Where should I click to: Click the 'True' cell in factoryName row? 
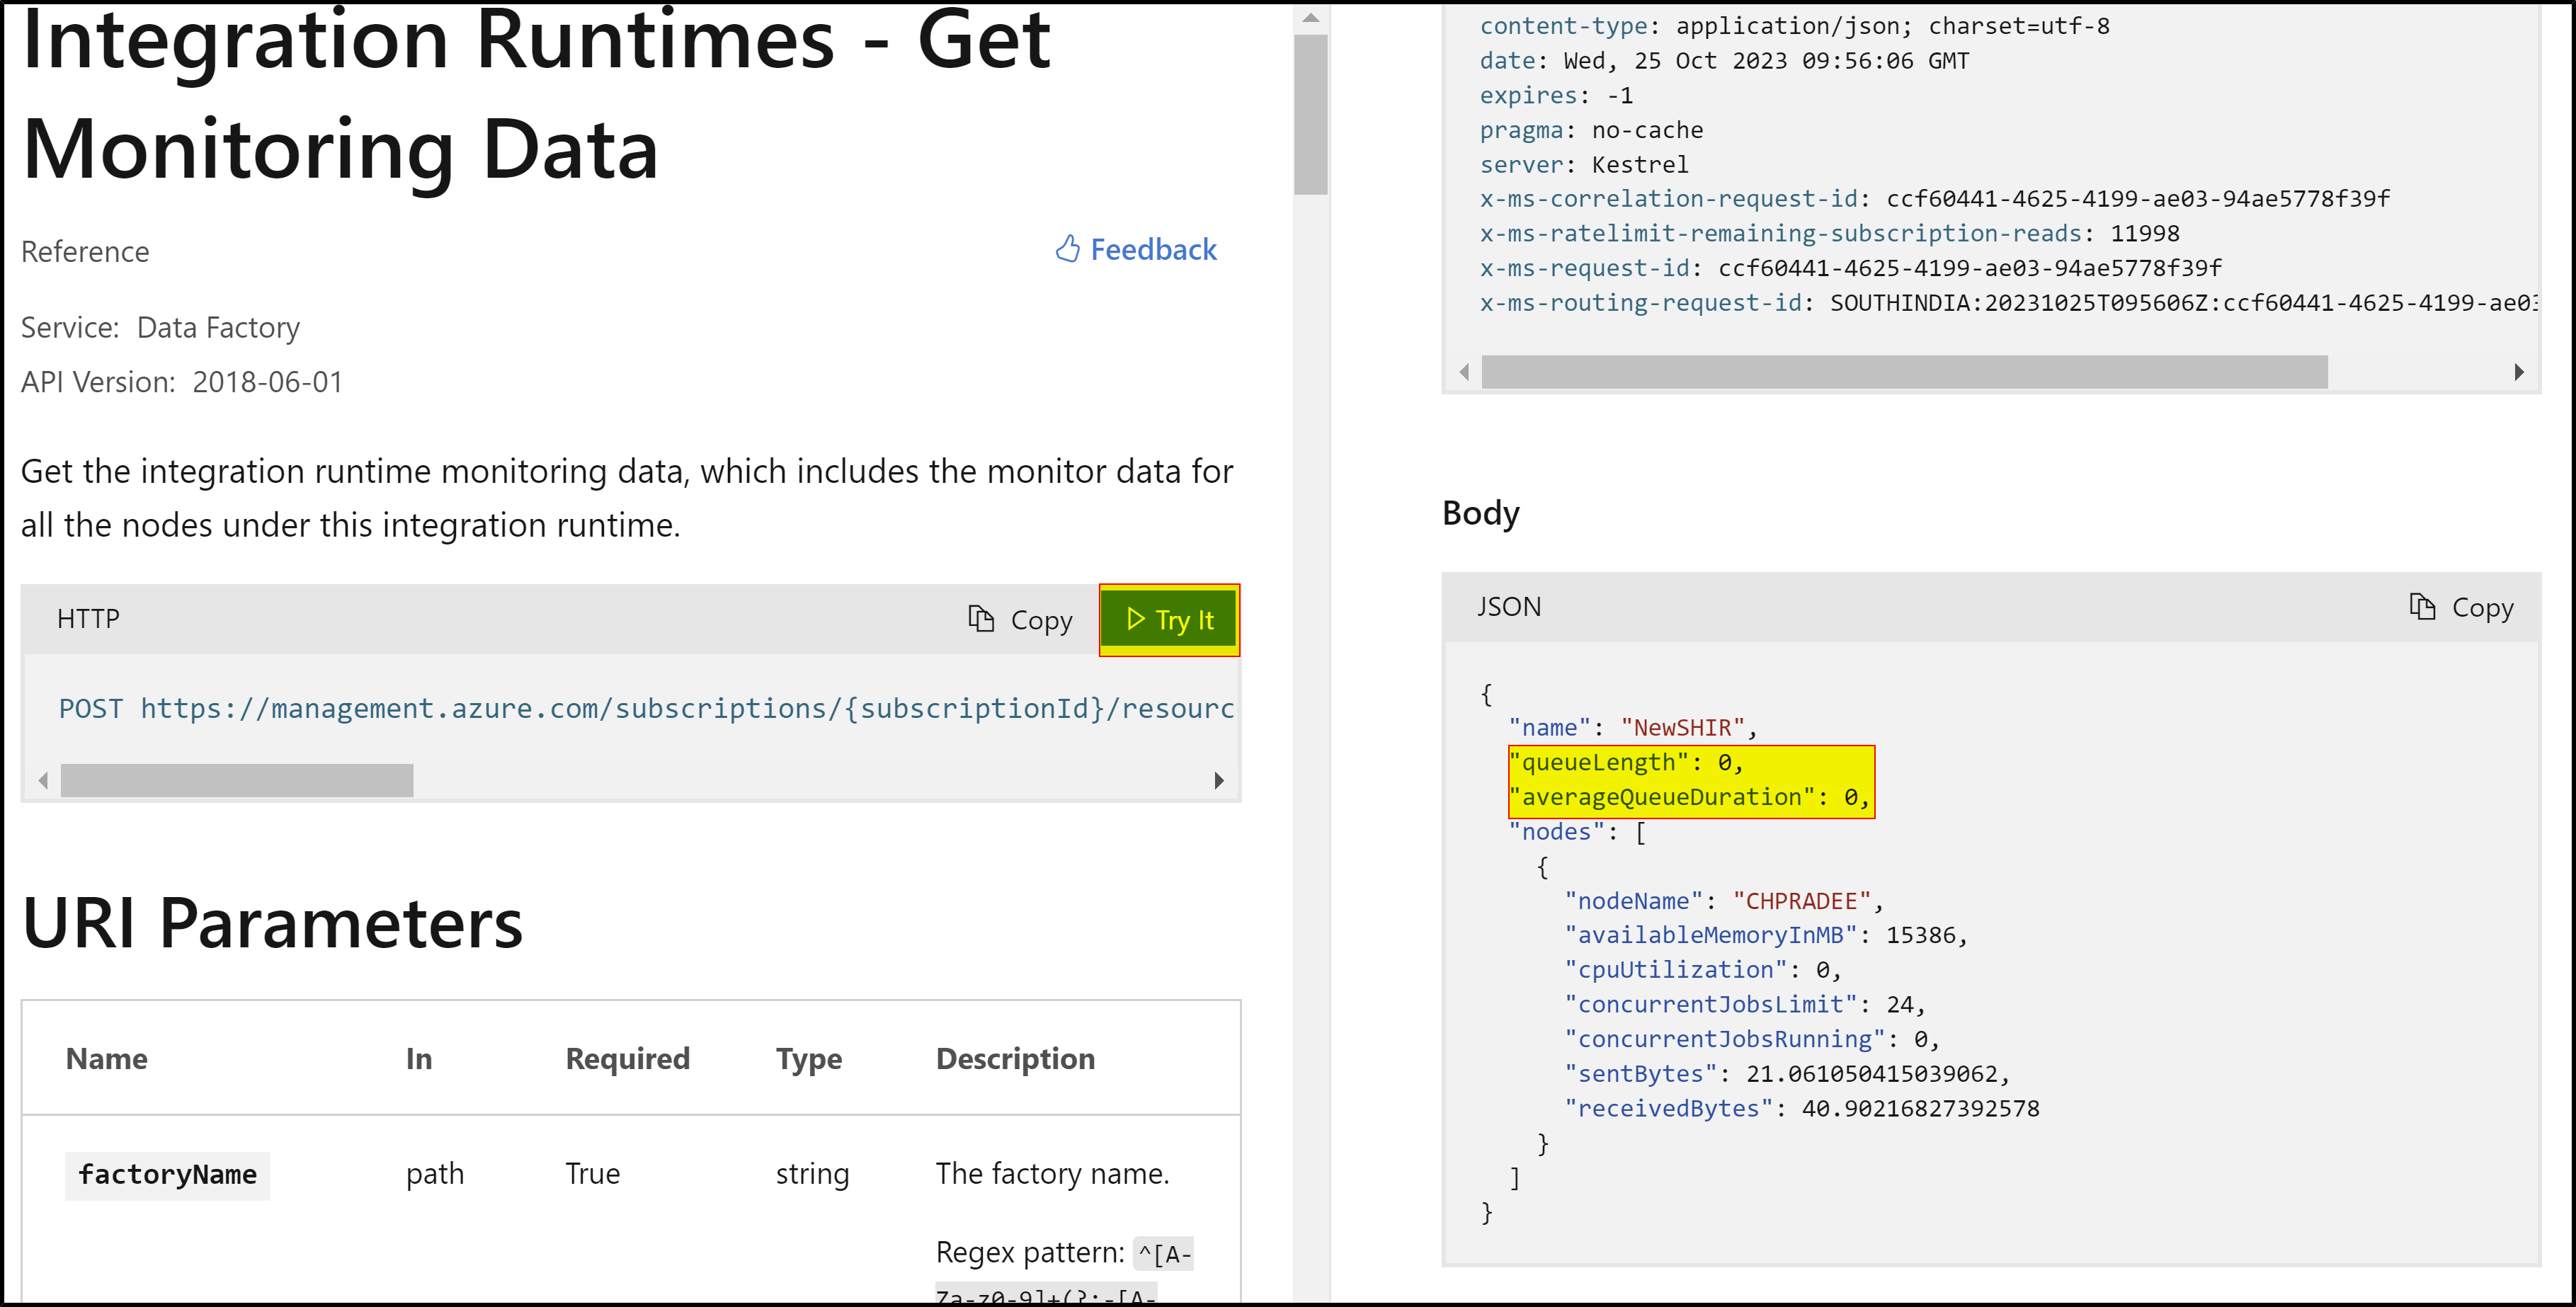(x=592, y=1174)
